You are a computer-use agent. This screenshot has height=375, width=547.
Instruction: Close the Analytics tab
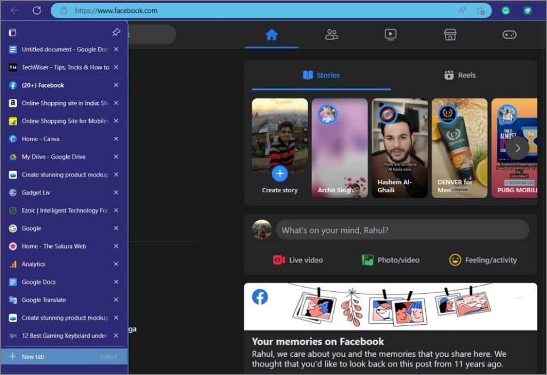click(116, 264)
